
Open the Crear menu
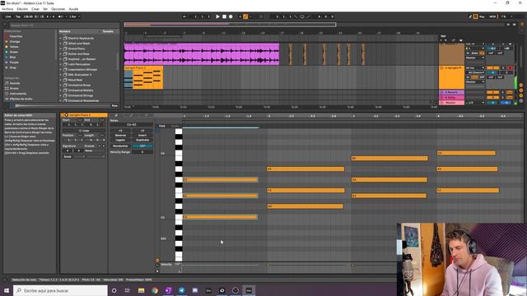(35, 9)
